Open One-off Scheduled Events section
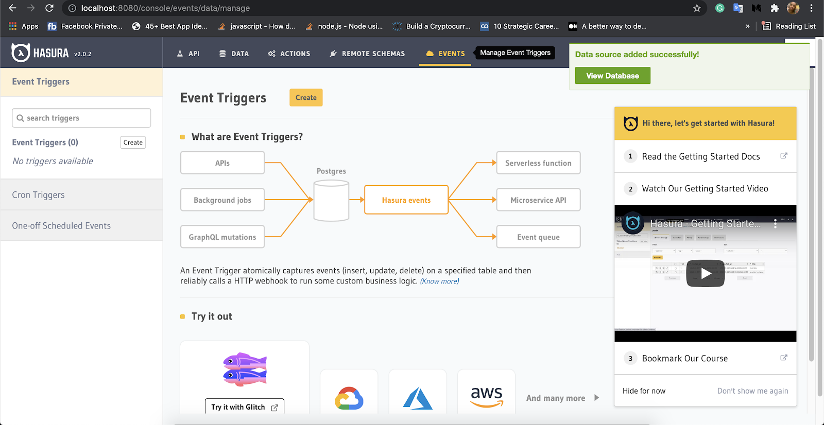The width and height of the screenshot is (824, 425). (x=81, y=226)
